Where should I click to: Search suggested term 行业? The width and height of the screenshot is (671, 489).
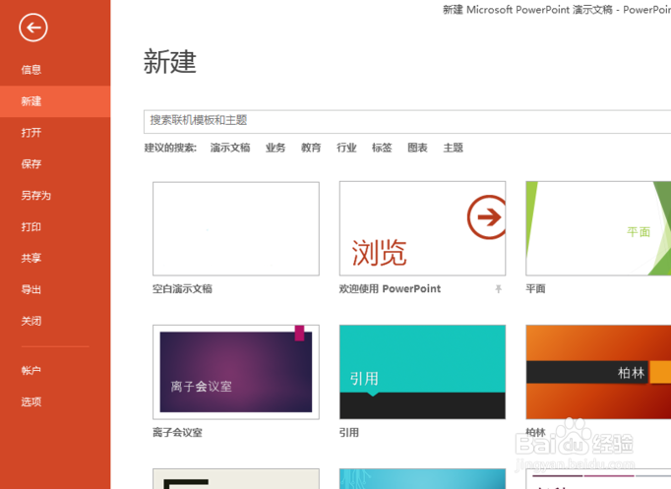(x=346, y=148)
